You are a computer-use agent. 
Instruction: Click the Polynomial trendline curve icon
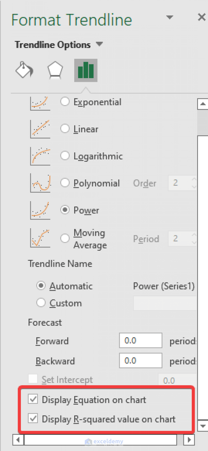40,183
